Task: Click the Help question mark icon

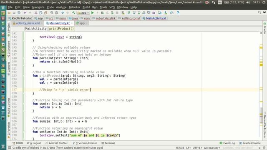Action: click(178, 13)
